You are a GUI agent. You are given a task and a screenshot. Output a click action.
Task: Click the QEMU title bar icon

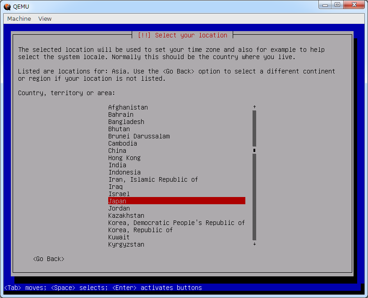[7, 7]
